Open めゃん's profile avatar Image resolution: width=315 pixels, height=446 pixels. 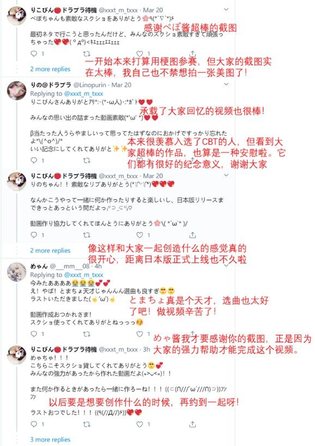(16, 272)
